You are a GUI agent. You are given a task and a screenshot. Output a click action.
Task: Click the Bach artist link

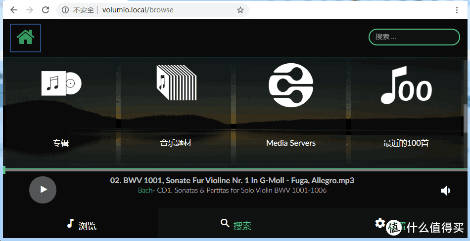coord(145,191)
